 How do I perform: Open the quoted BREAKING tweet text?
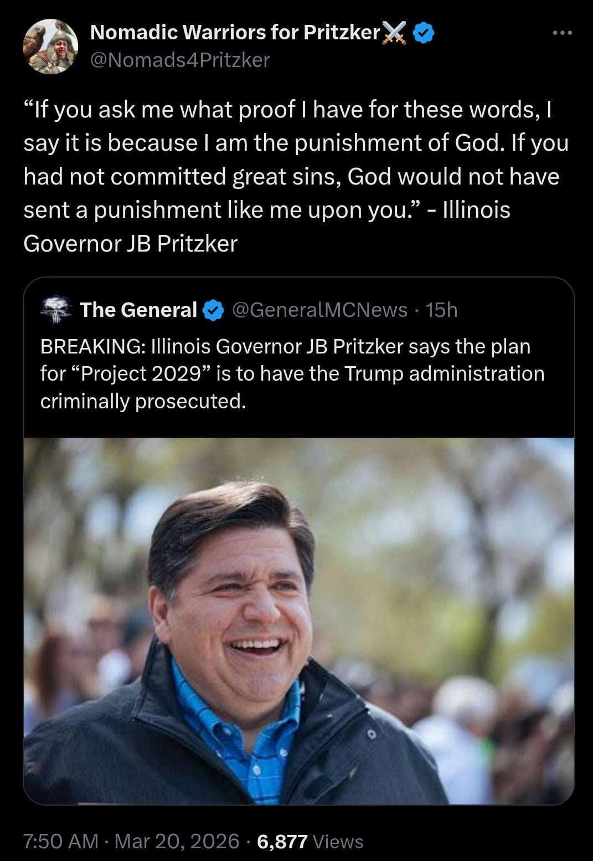[x=292, y=373]
